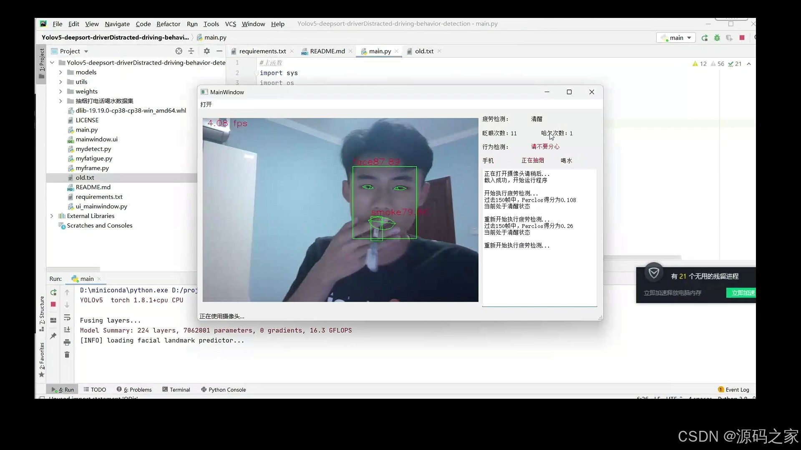Open the main run configuration dropdown
This screenshot has width=801, height=450.
[676, 38]
